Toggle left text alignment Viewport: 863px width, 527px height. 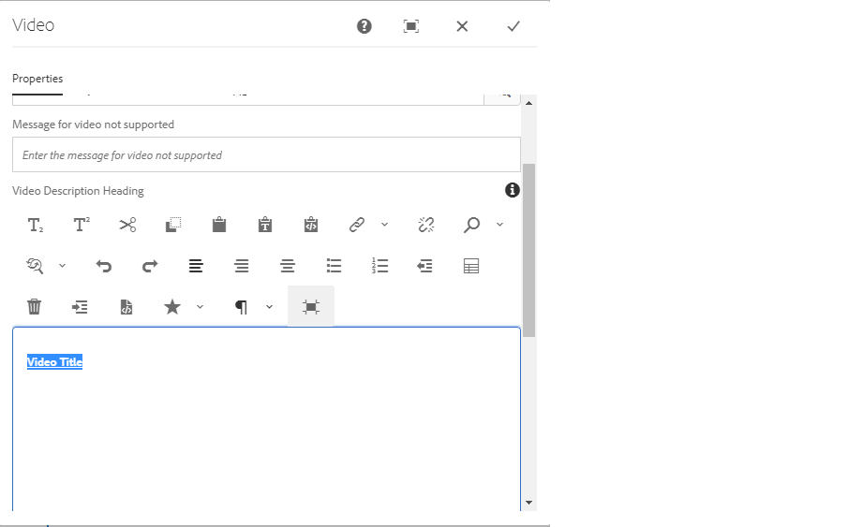pos(196,267)
